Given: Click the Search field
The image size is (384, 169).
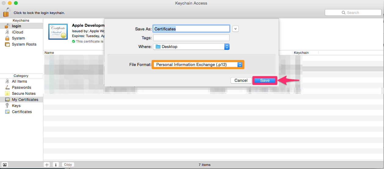Looking at the screenshot, I should [353, 13].
